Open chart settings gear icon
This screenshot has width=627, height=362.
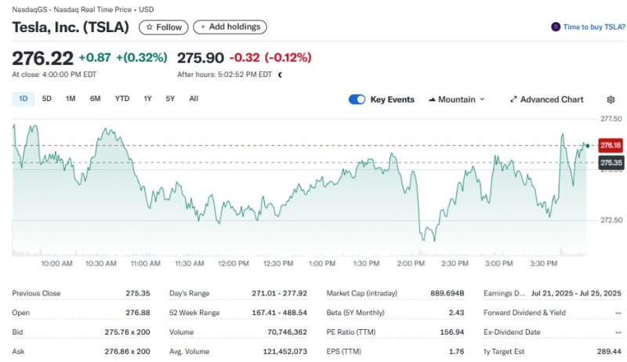pyautogui.click(x=611, y=100)
